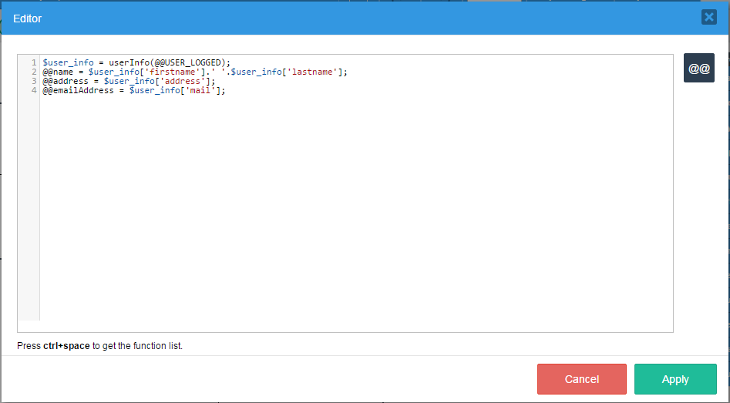Place cursor on the @@emailAddress variable
Screen dimensions: 730x403
pos(78,90)
